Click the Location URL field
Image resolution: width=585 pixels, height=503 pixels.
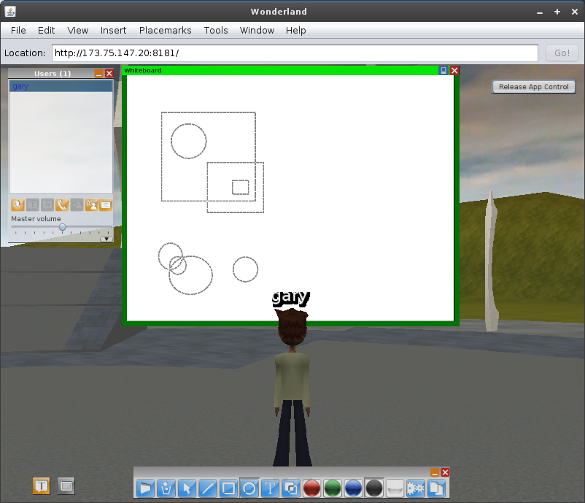click(295, 53)
